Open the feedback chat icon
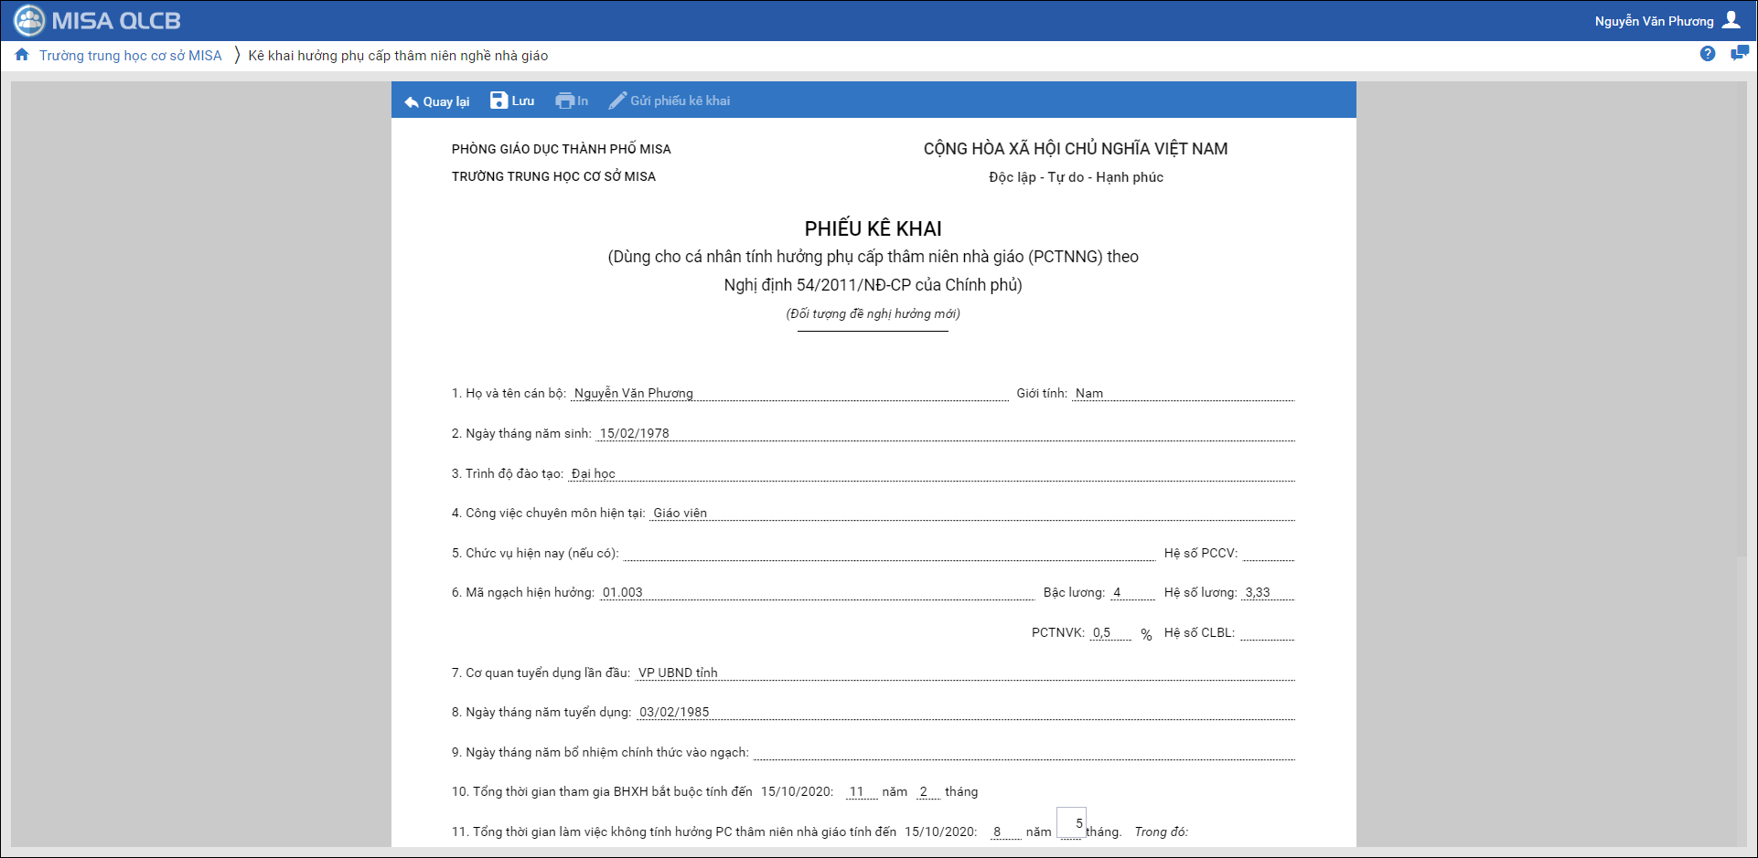This screenshot has width=1758, height=858. [x=1739, y=54]
